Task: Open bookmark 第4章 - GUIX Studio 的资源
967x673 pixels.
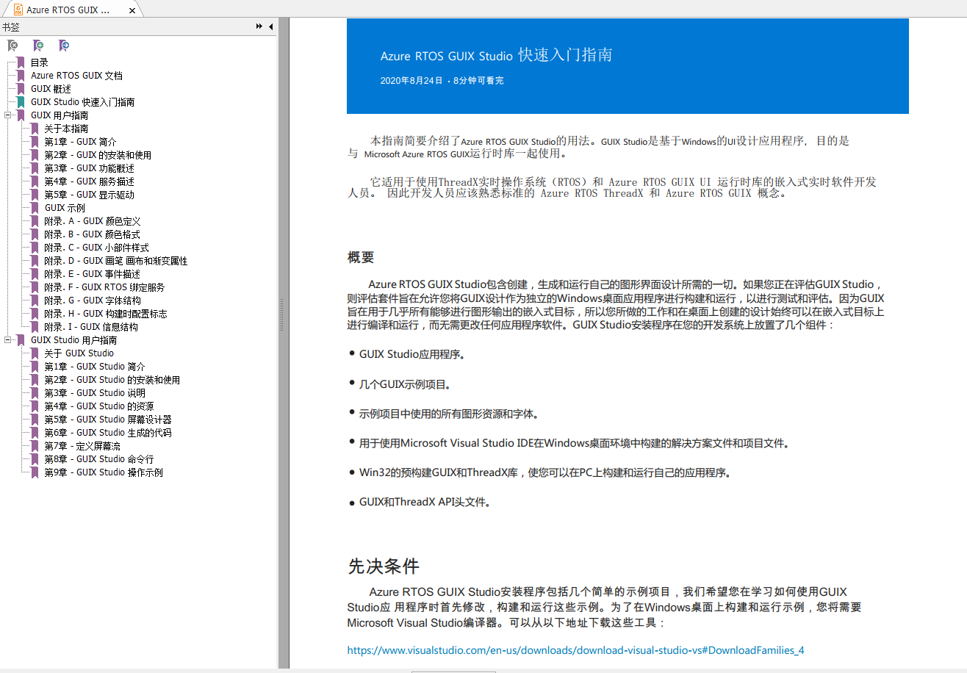Action: (99, 406)
